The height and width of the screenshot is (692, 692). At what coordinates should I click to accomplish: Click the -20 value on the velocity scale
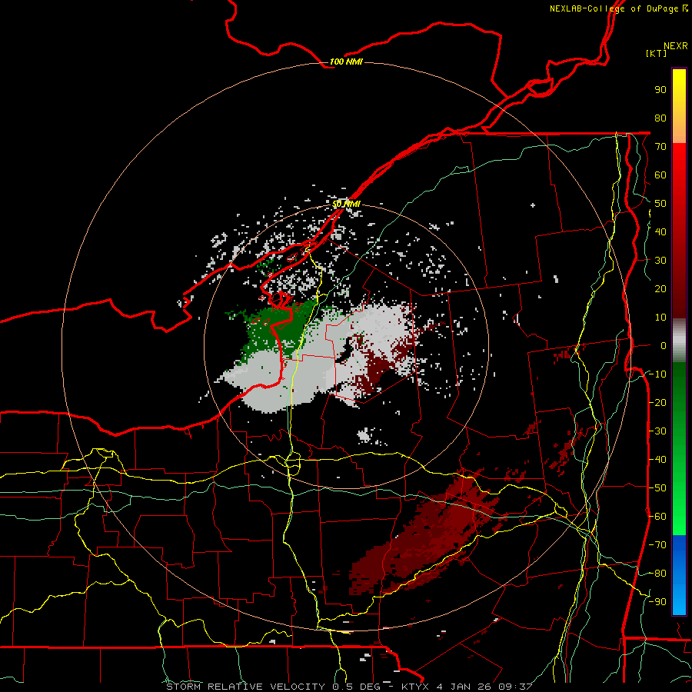pyautogui.click(x=657, y=402)
